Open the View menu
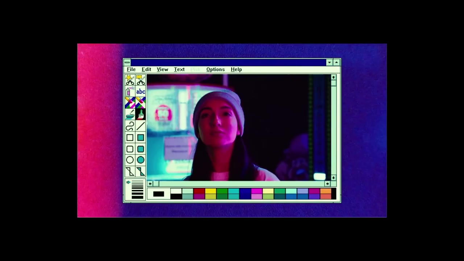 click(162, 69)
